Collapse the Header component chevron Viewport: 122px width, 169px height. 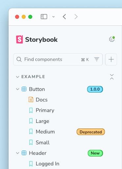tap(17, 153)
